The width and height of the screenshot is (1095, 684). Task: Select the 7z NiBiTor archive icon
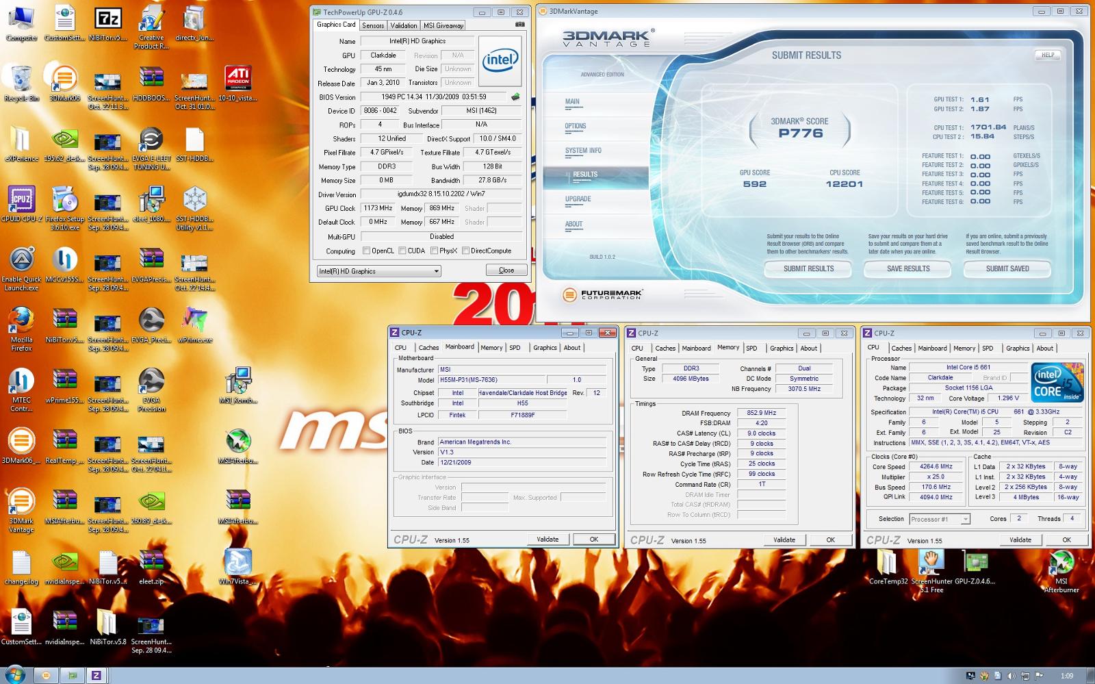107,23
